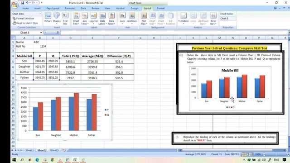290x163 pixels.
Task: Switch to the Page Layout tab
Action: point(53,8)
